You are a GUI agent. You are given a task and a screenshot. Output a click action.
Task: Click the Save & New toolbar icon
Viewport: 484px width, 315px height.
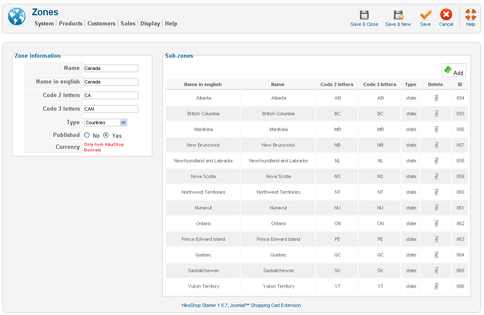point(398,16)
